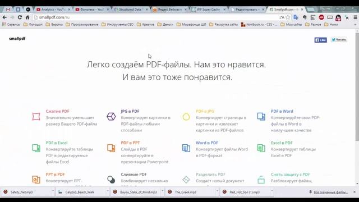
Task: Open the Программирование bookmarks folder
Action: click(x=82, y=24)
